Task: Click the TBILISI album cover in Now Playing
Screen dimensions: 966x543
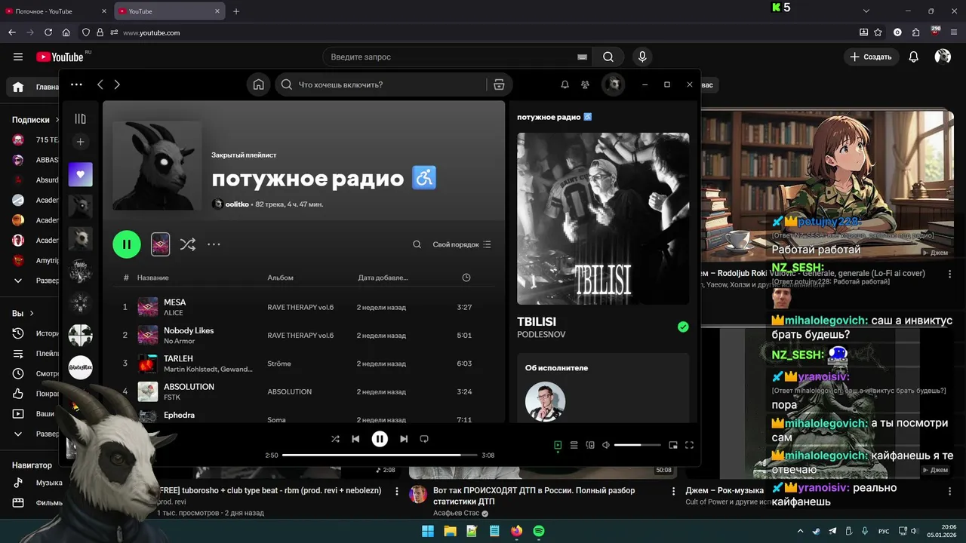Action: 603,219
